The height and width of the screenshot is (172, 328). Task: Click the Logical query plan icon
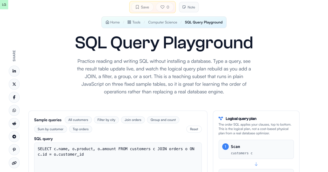221,118
